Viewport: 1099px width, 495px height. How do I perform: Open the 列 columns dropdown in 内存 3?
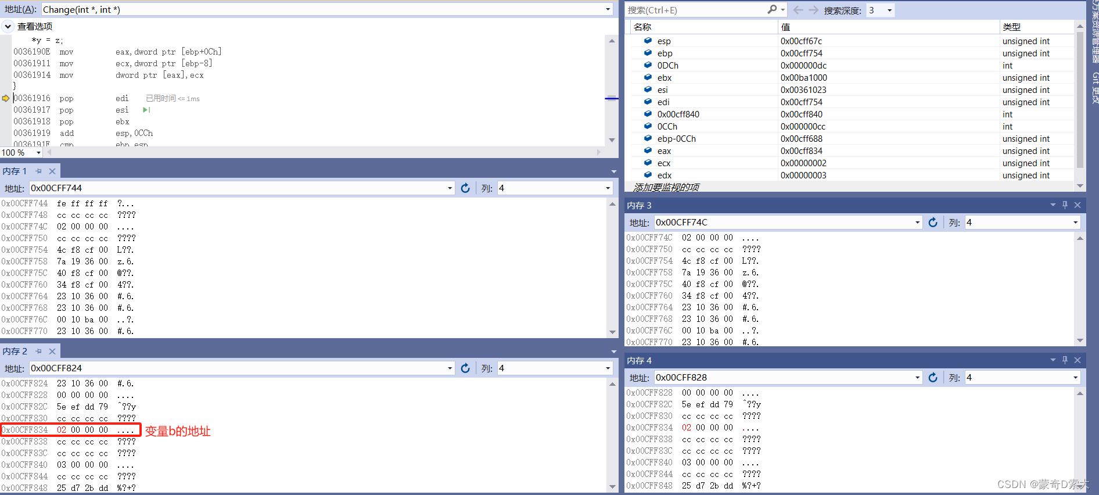1075,223
